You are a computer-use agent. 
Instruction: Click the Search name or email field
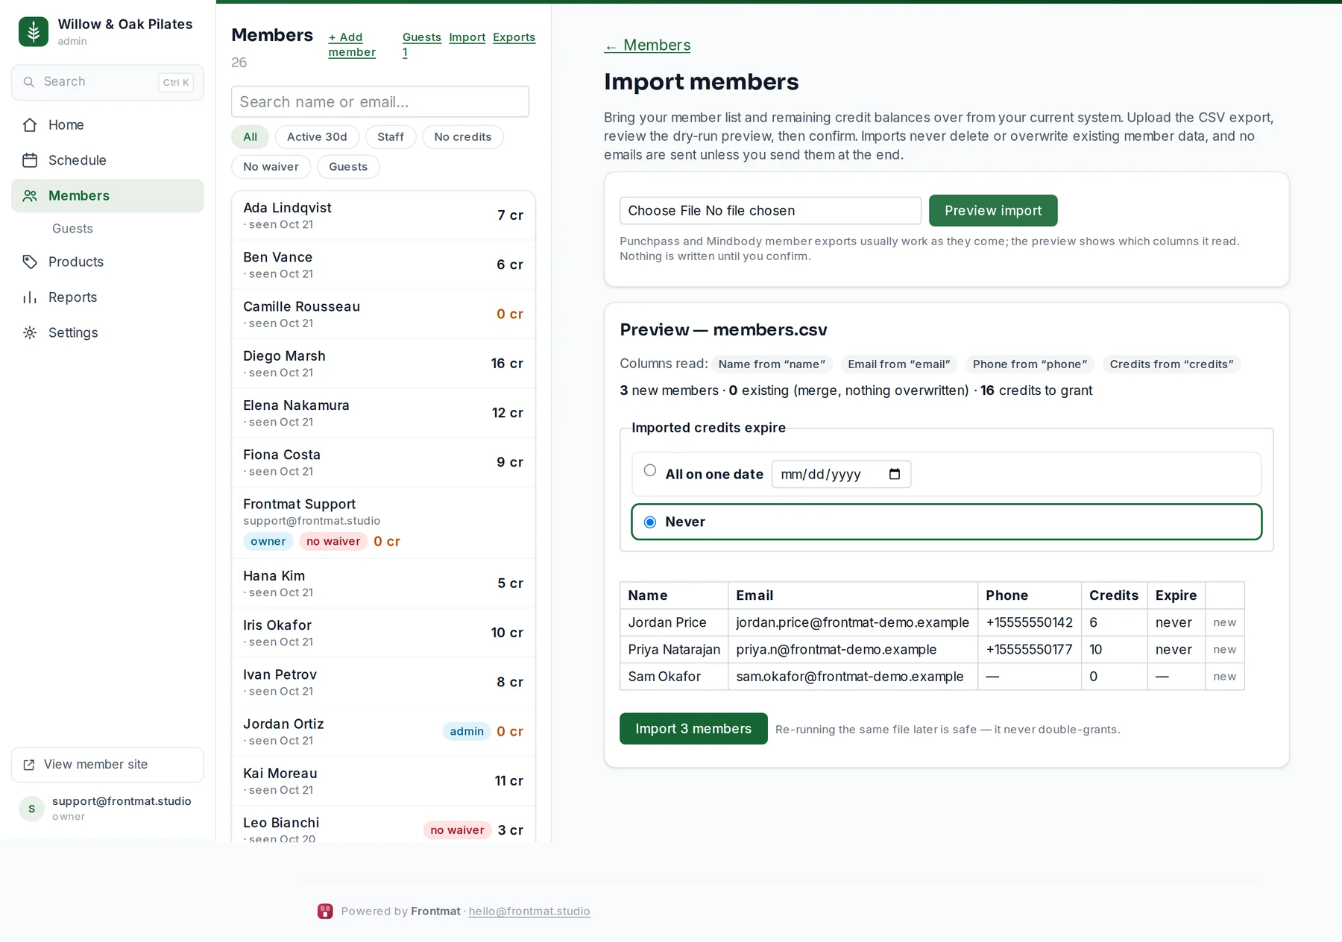tap(380, 102)
